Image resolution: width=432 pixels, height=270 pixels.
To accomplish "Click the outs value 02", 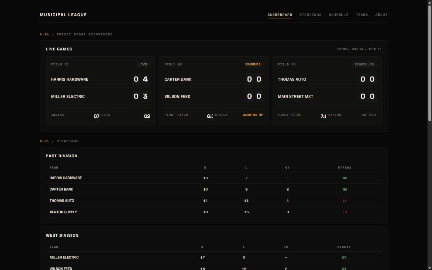I will tap(147, 116).
